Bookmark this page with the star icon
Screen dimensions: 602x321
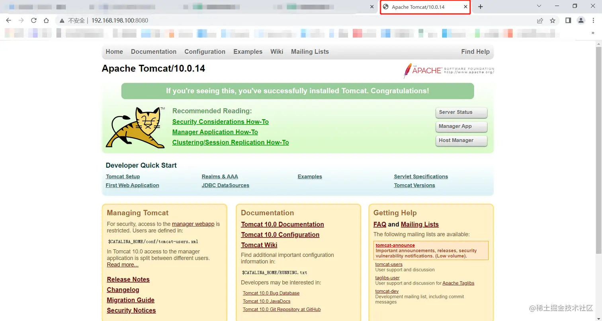(553, 20)
